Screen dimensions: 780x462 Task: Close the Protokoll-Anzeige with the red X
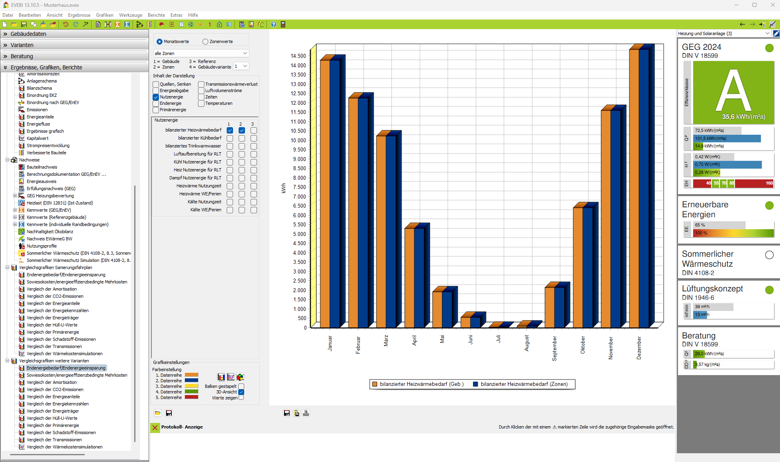click(155, 428)
